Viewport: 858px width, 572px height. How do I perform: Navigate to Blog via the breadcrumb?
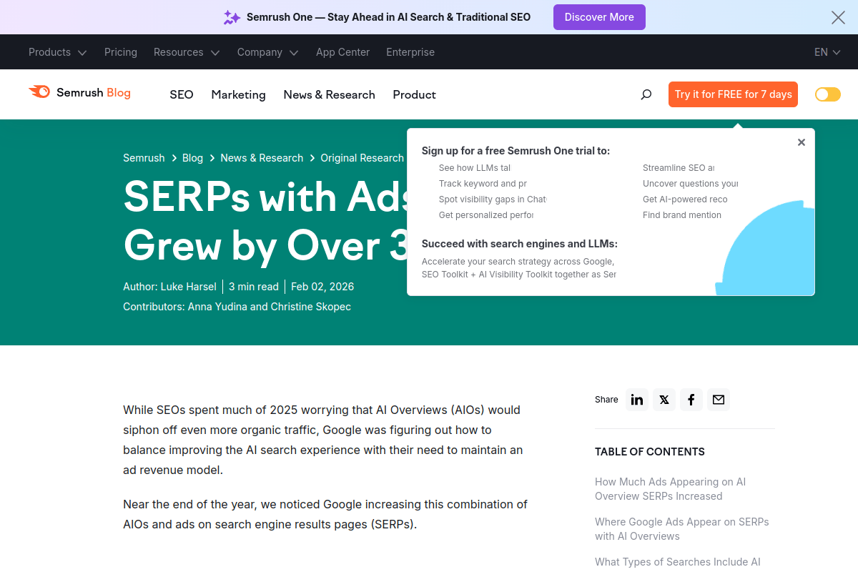click(192, 157)
